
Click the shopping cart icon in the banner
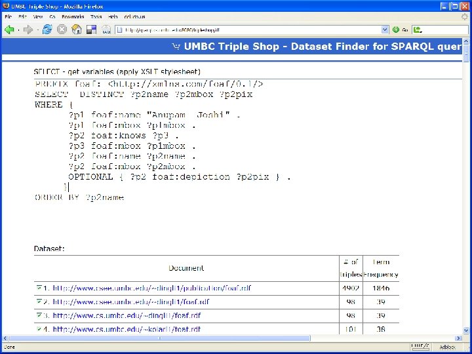pos(176,47)
